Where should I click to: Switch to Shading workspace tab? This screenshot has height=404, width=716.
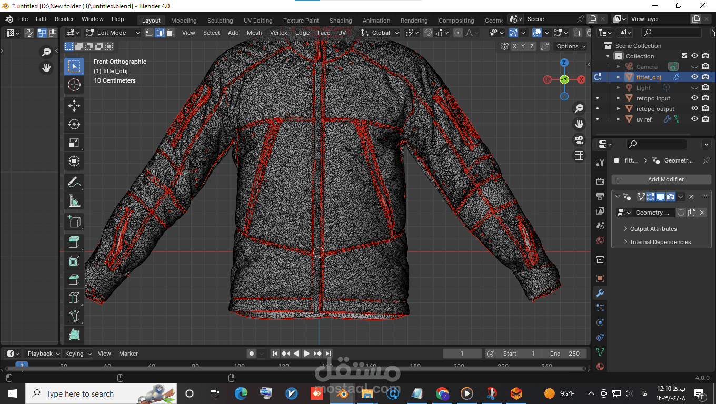pyautogui.click(x=341, y=21)
